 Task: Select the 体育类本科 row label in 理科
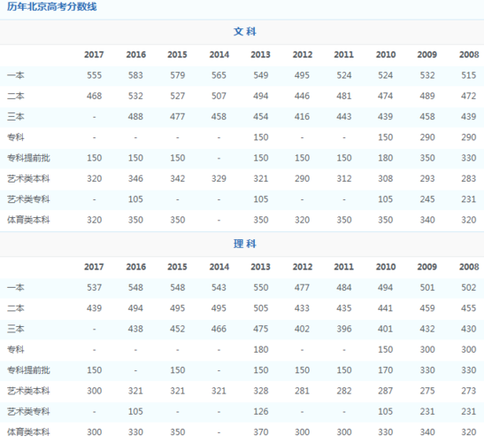click(28, 432)
